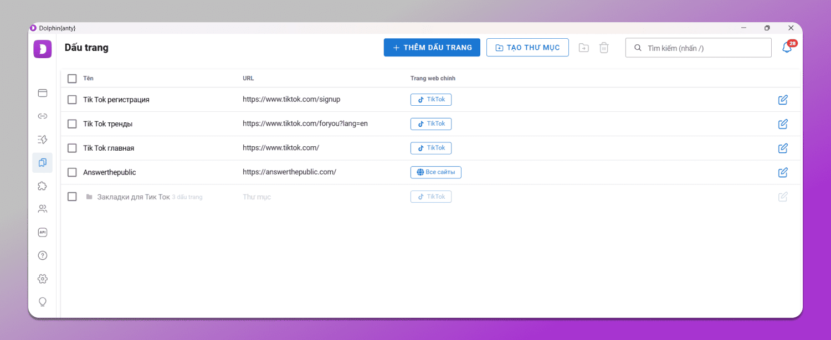Screen dimensions: 831x340
Task: Restore down the Dolphin{anty} window
Action: pos(767,28)
